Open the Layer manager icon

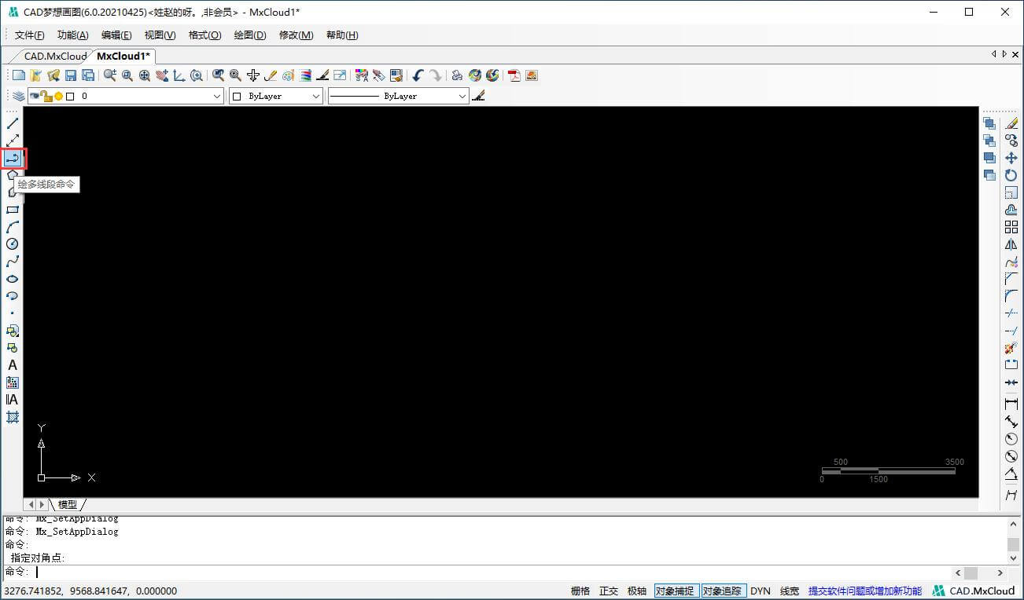click(x=18, y=96)
